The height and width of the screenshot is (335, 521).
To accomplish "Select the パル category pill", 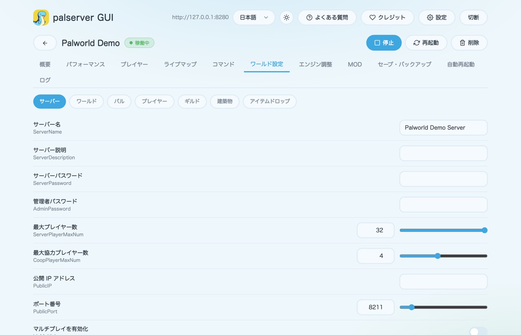I will point(119,101).
